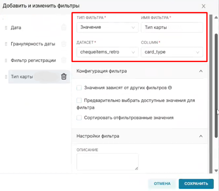Enable Значения зависят от других фильтров checkbox
The height and width of the screenshot is (191, 219).
[79, 88]
